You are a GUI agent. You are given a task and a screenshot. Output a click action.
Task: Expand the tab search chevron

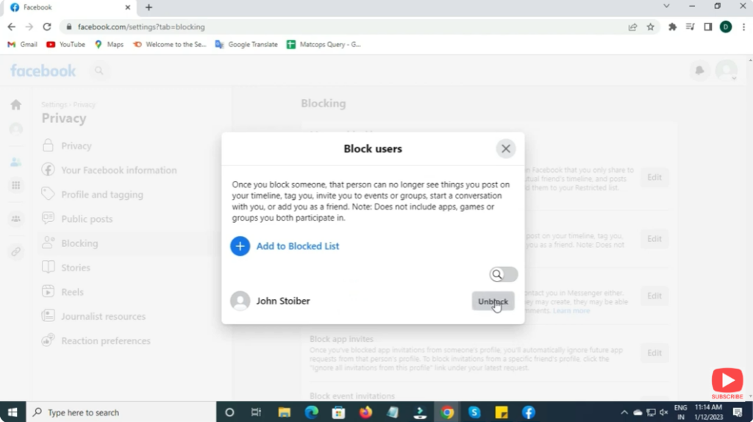pyautogui.click(x=666, y=7)
